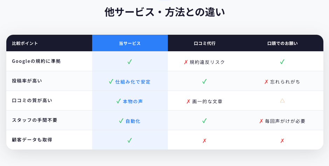Click the 他サービス・方法との違い heading
The height and width of the screenshot is (166, 329).
pyautogui.click(x=165, y=12)
